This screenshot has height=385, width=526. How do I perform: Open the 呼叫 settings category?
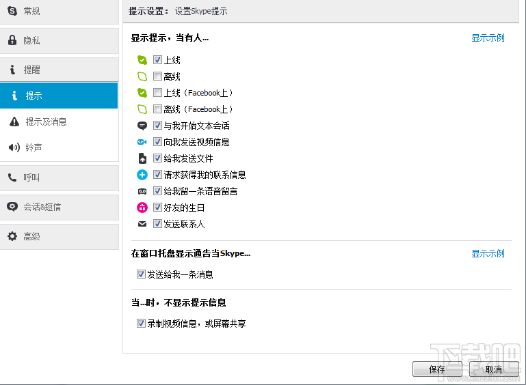tap(59, 177)
